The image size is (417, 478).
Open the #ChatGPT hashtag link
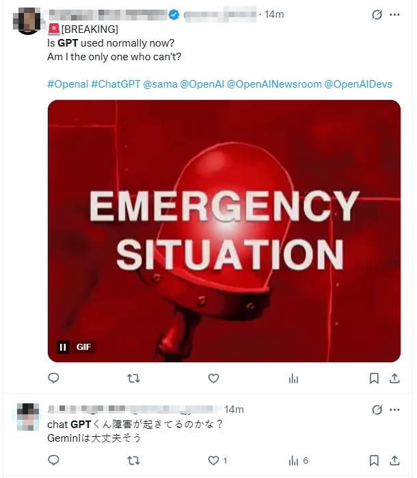[x=116, y=84]
